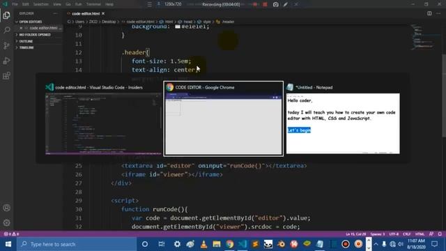This screenshot has width=446, height=251.
Task: Open the Edit menu
Action: tap(26, 4)
